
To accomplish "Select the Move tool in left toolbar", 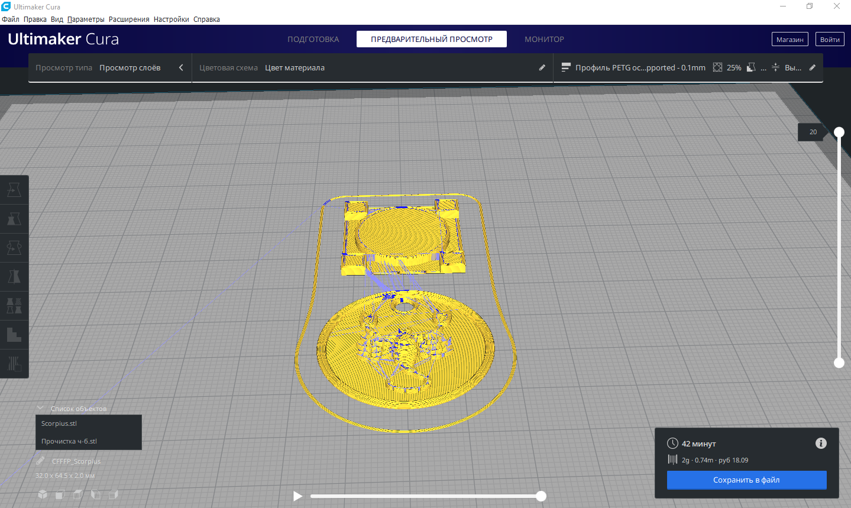I will pos(14,190).
